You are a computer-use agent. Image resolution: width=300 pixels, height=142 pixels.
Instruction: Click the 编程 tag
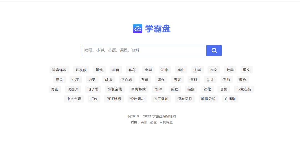(175, 89)
